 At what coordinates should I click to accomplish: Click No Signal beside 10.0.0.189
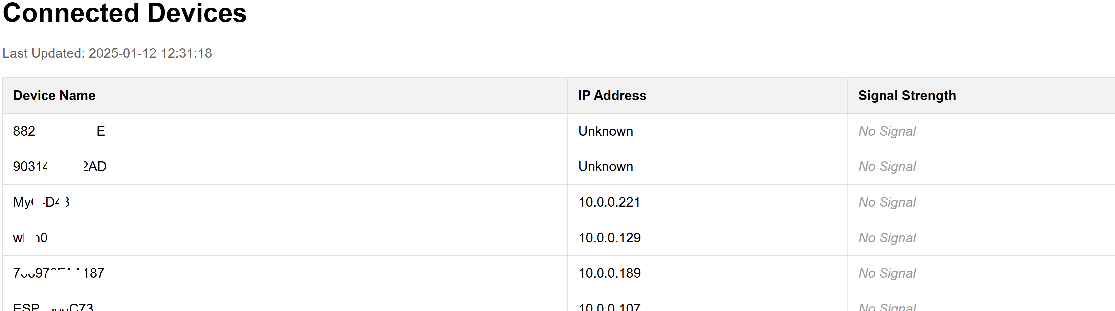coord(887,273)
